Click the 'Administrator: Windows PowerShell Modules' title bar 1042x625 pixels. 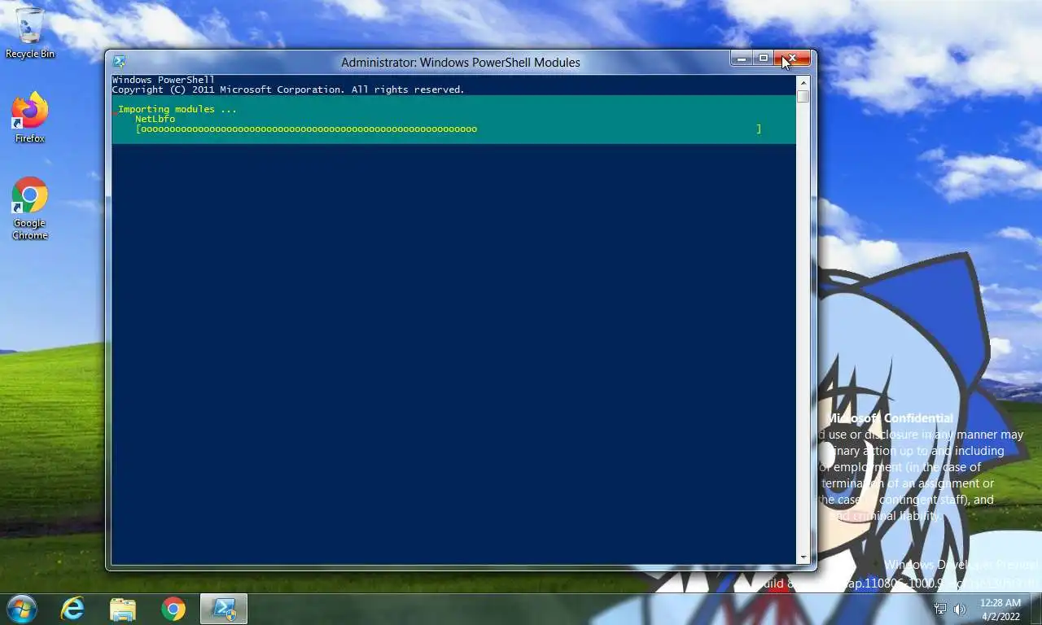(x=461, y=62)
